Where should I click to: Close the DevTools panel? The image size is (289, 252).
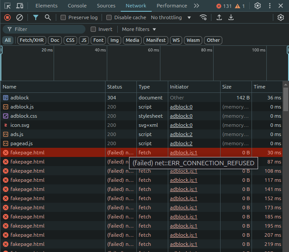[x=281, y=6]
